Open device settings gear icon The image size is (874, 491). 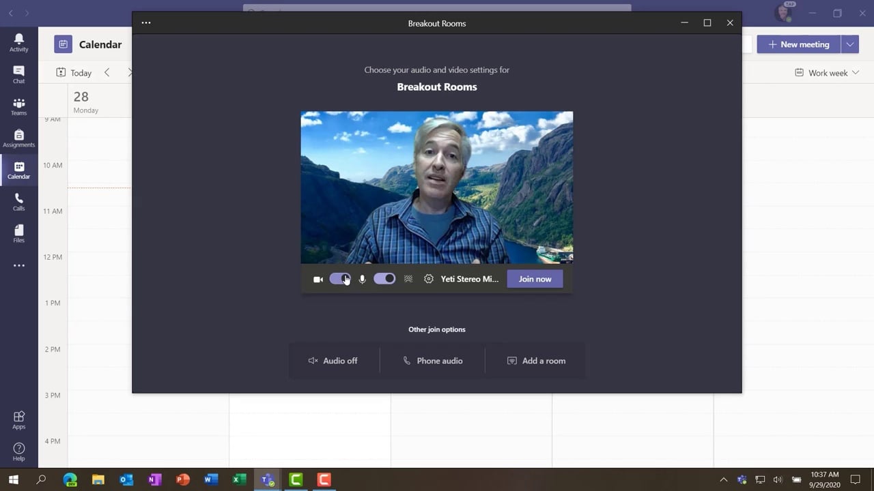428,279
